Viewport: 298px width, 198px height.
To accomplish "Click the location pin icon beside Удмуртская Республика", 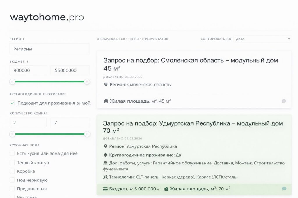I will click(x=106, y=146).
